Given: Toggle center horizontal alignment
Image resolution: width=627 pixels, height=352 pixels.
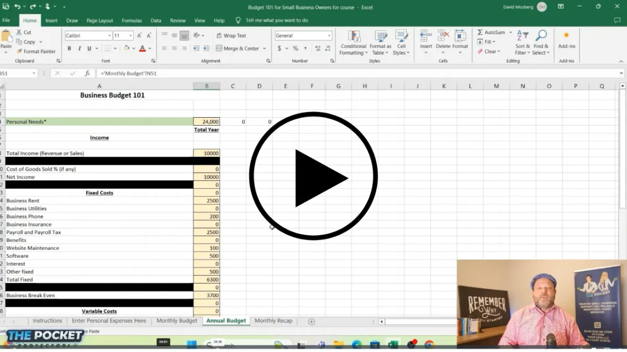Looking at the screenshot, I should point(174,48).
